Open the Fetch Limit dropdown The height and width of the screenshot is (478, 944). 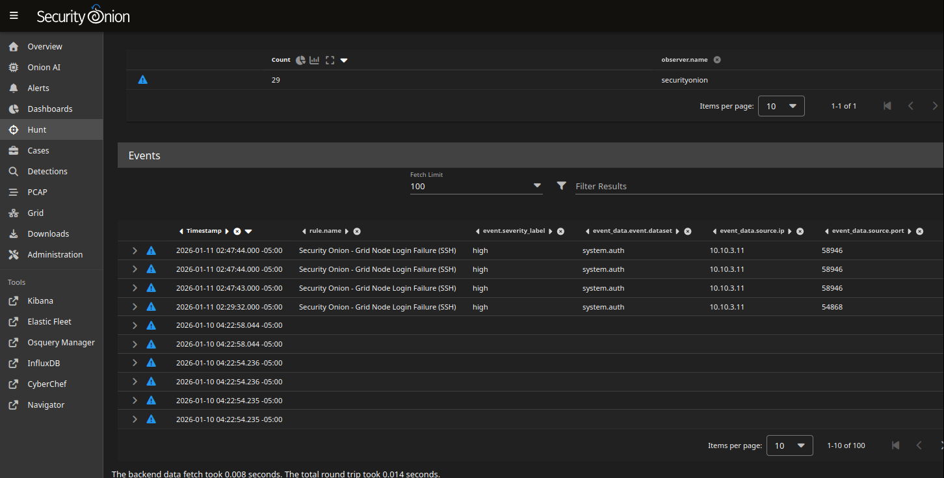coord(476,186)
